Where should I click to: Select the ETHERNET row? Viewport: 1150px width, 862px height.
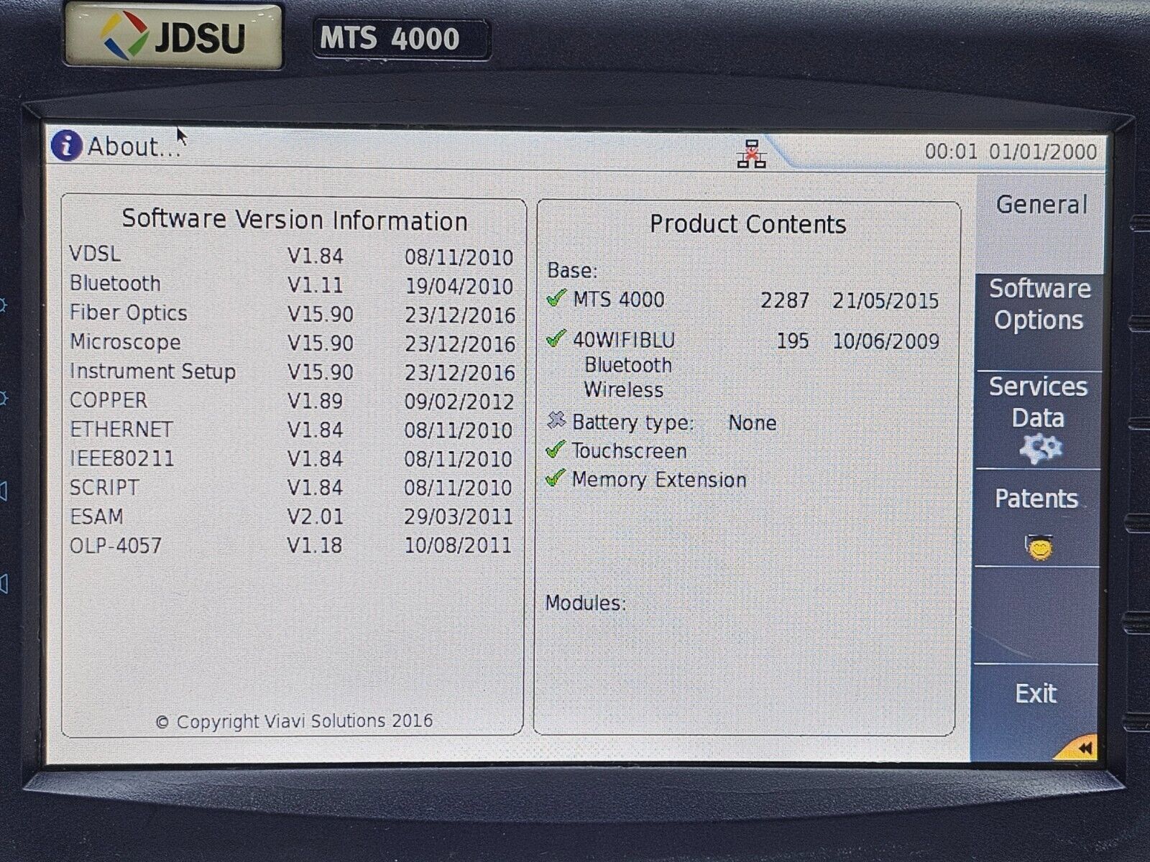coord(292,430)
